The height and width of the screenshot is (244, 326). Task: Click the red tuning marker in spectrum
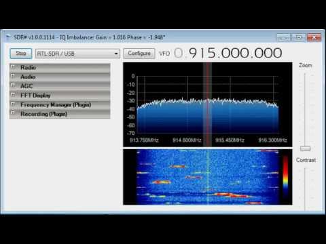[207, 104]
